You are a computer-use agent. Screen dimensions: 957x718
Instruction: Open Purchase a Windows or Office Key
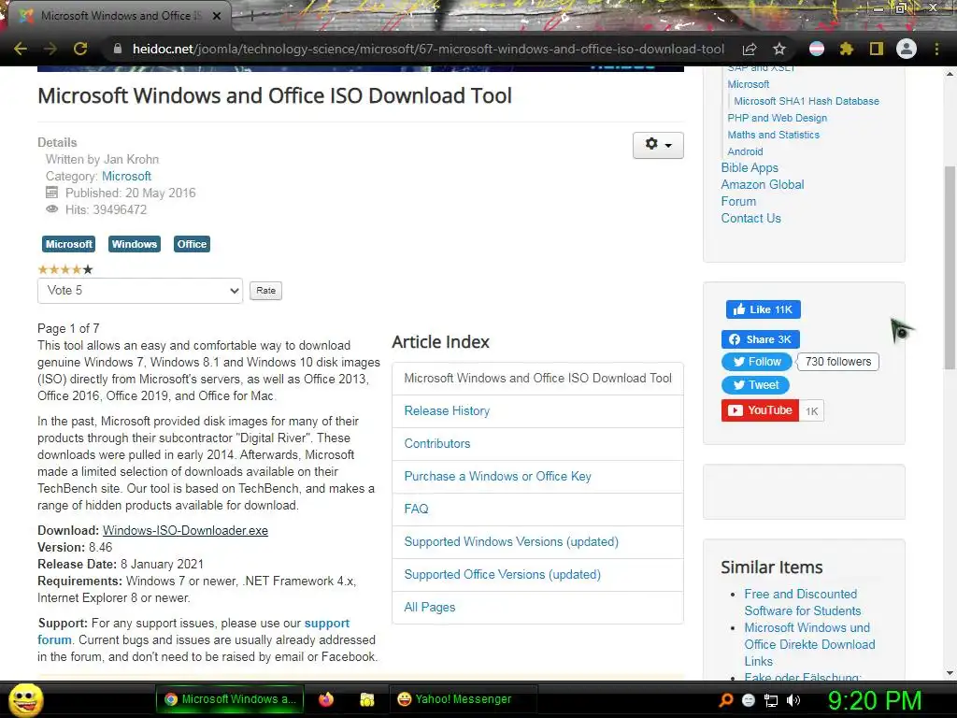point(497,476)
